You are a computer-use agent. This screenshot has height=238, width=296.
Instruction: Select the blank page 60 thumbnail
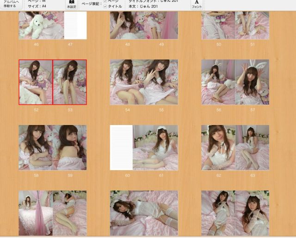pyautogui.click(x=121, y=148)
